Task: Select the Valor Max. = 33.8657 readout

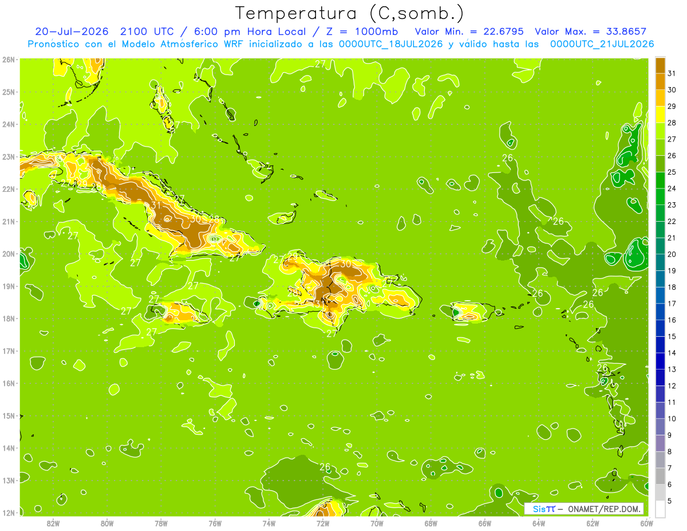Action: tap(590, 32)
